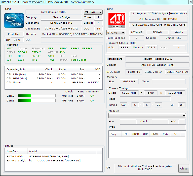Click the GPU Memory clock value 373.5
Screen dimensions: 193x176
151,48
